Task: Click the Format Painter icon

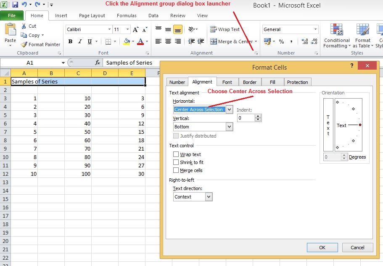Action: pyautogui.click(x=23, y=44)
